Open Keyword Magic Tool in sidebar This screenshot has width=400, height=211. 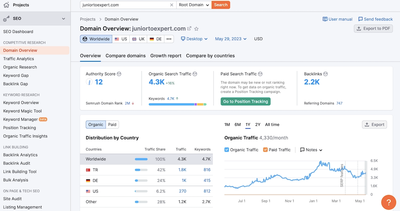[22, 111]
